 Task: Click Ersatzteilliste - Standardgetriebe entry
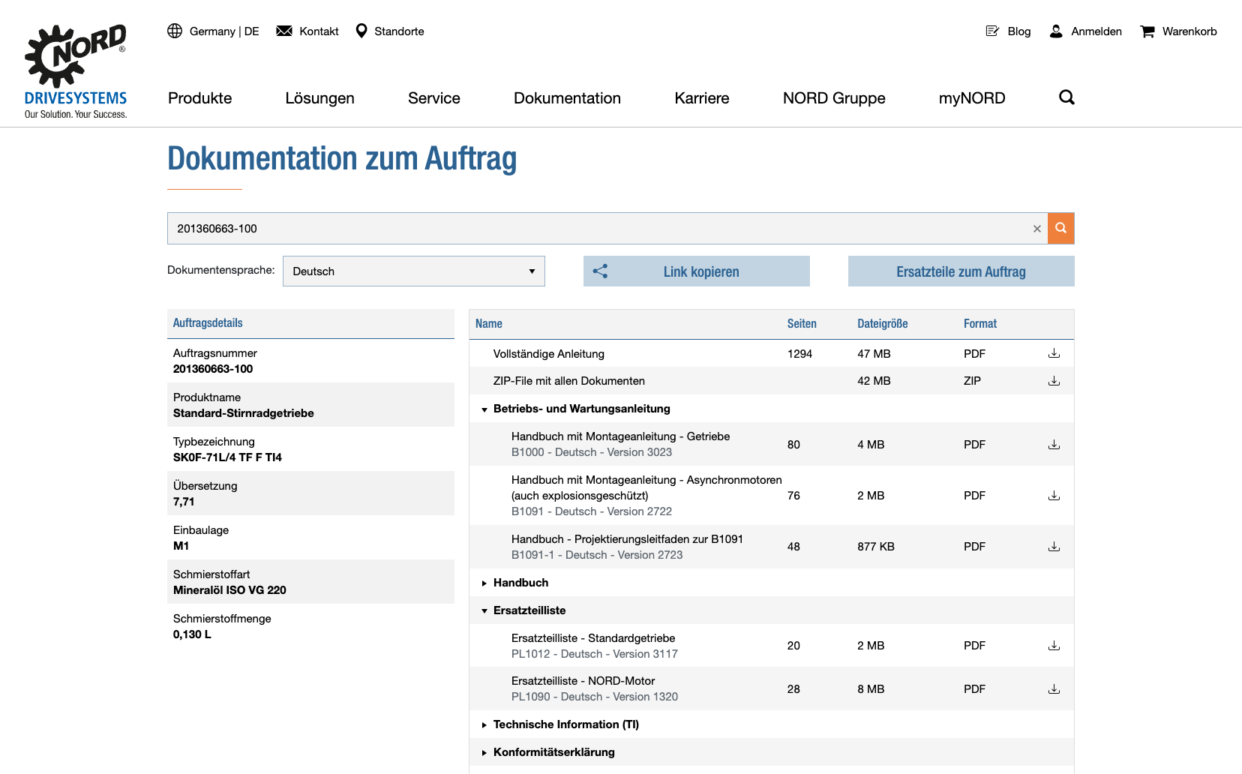pos(593,638)
